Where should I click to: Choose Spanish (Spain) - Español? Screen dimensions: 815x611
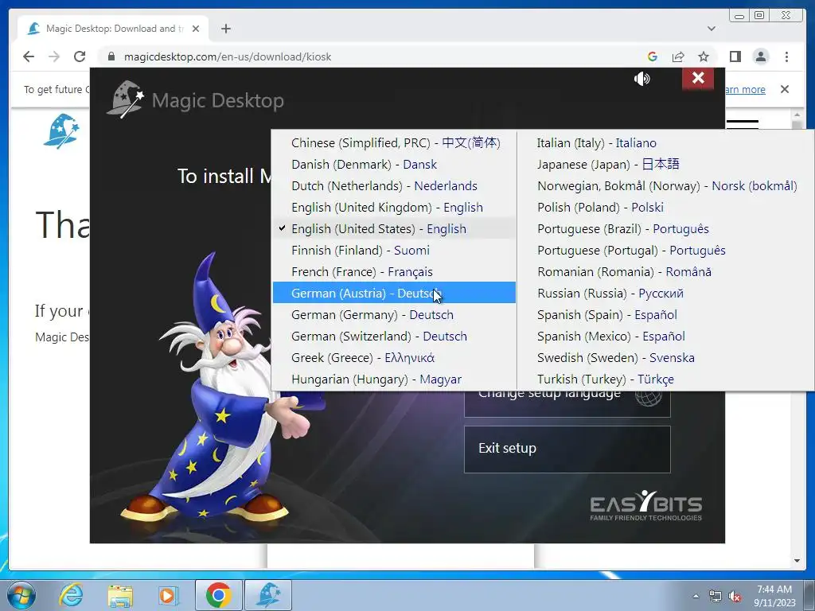666,315
